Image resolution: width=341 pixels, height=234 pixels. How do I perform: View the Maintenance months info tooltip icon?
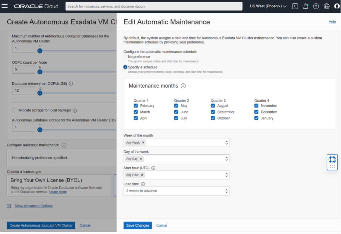182,85
